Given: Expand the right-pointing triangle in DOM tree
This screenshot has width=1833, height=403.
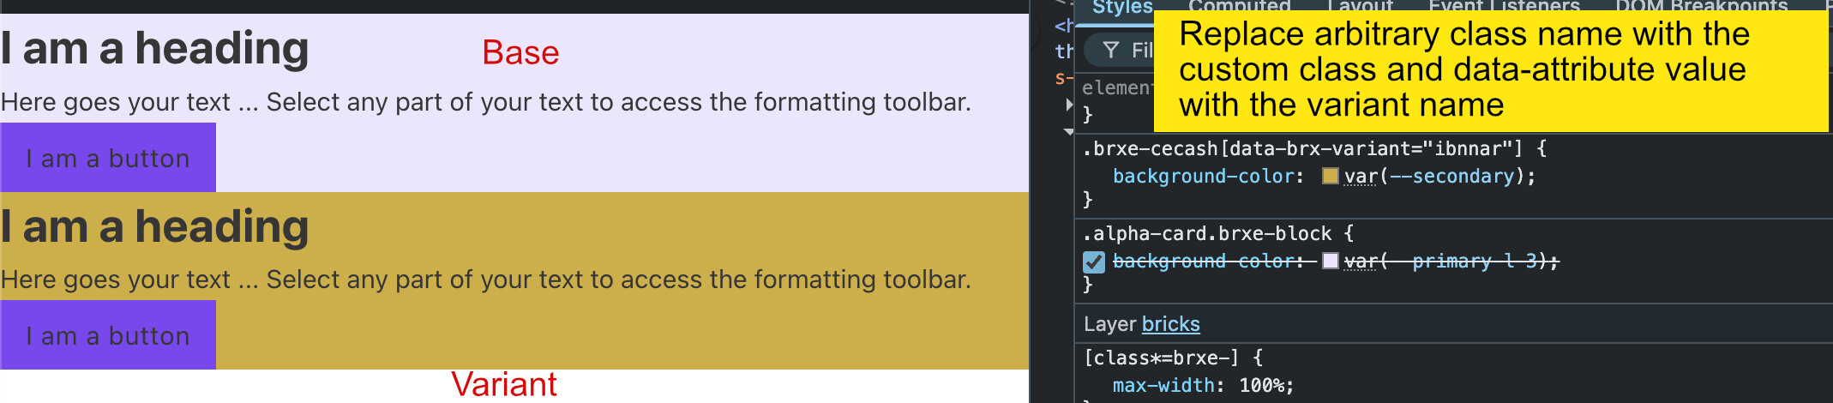Looking at the screenshot, I should coord(1069,105).
